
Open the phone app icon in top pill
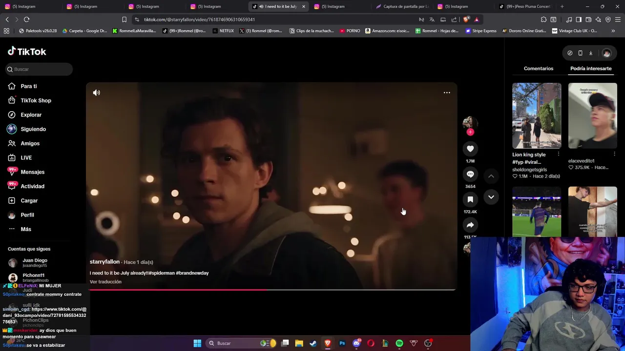[x=580, y=53]
